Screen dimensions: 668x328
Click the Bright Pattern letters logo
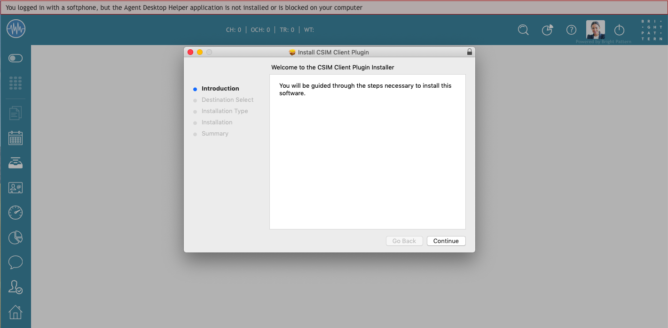651,30
